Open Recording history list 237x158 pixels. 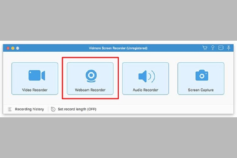coord(29,109)
